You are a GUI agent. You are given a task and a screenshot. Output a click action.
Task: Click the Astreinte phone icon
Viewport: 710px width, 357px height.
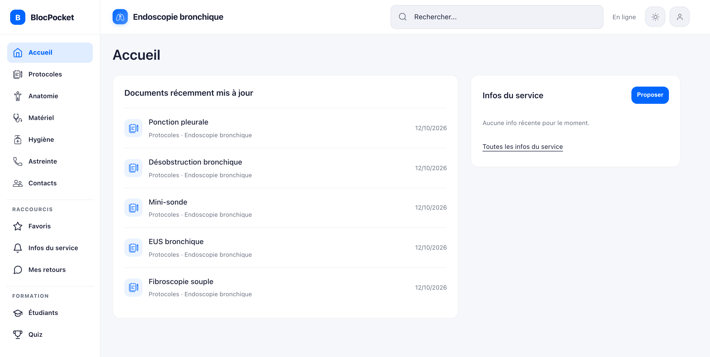18,161
